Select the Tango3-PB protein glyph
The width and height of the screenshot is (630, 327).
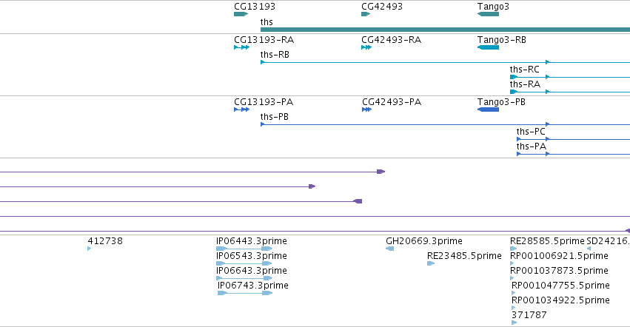(488, 109)
